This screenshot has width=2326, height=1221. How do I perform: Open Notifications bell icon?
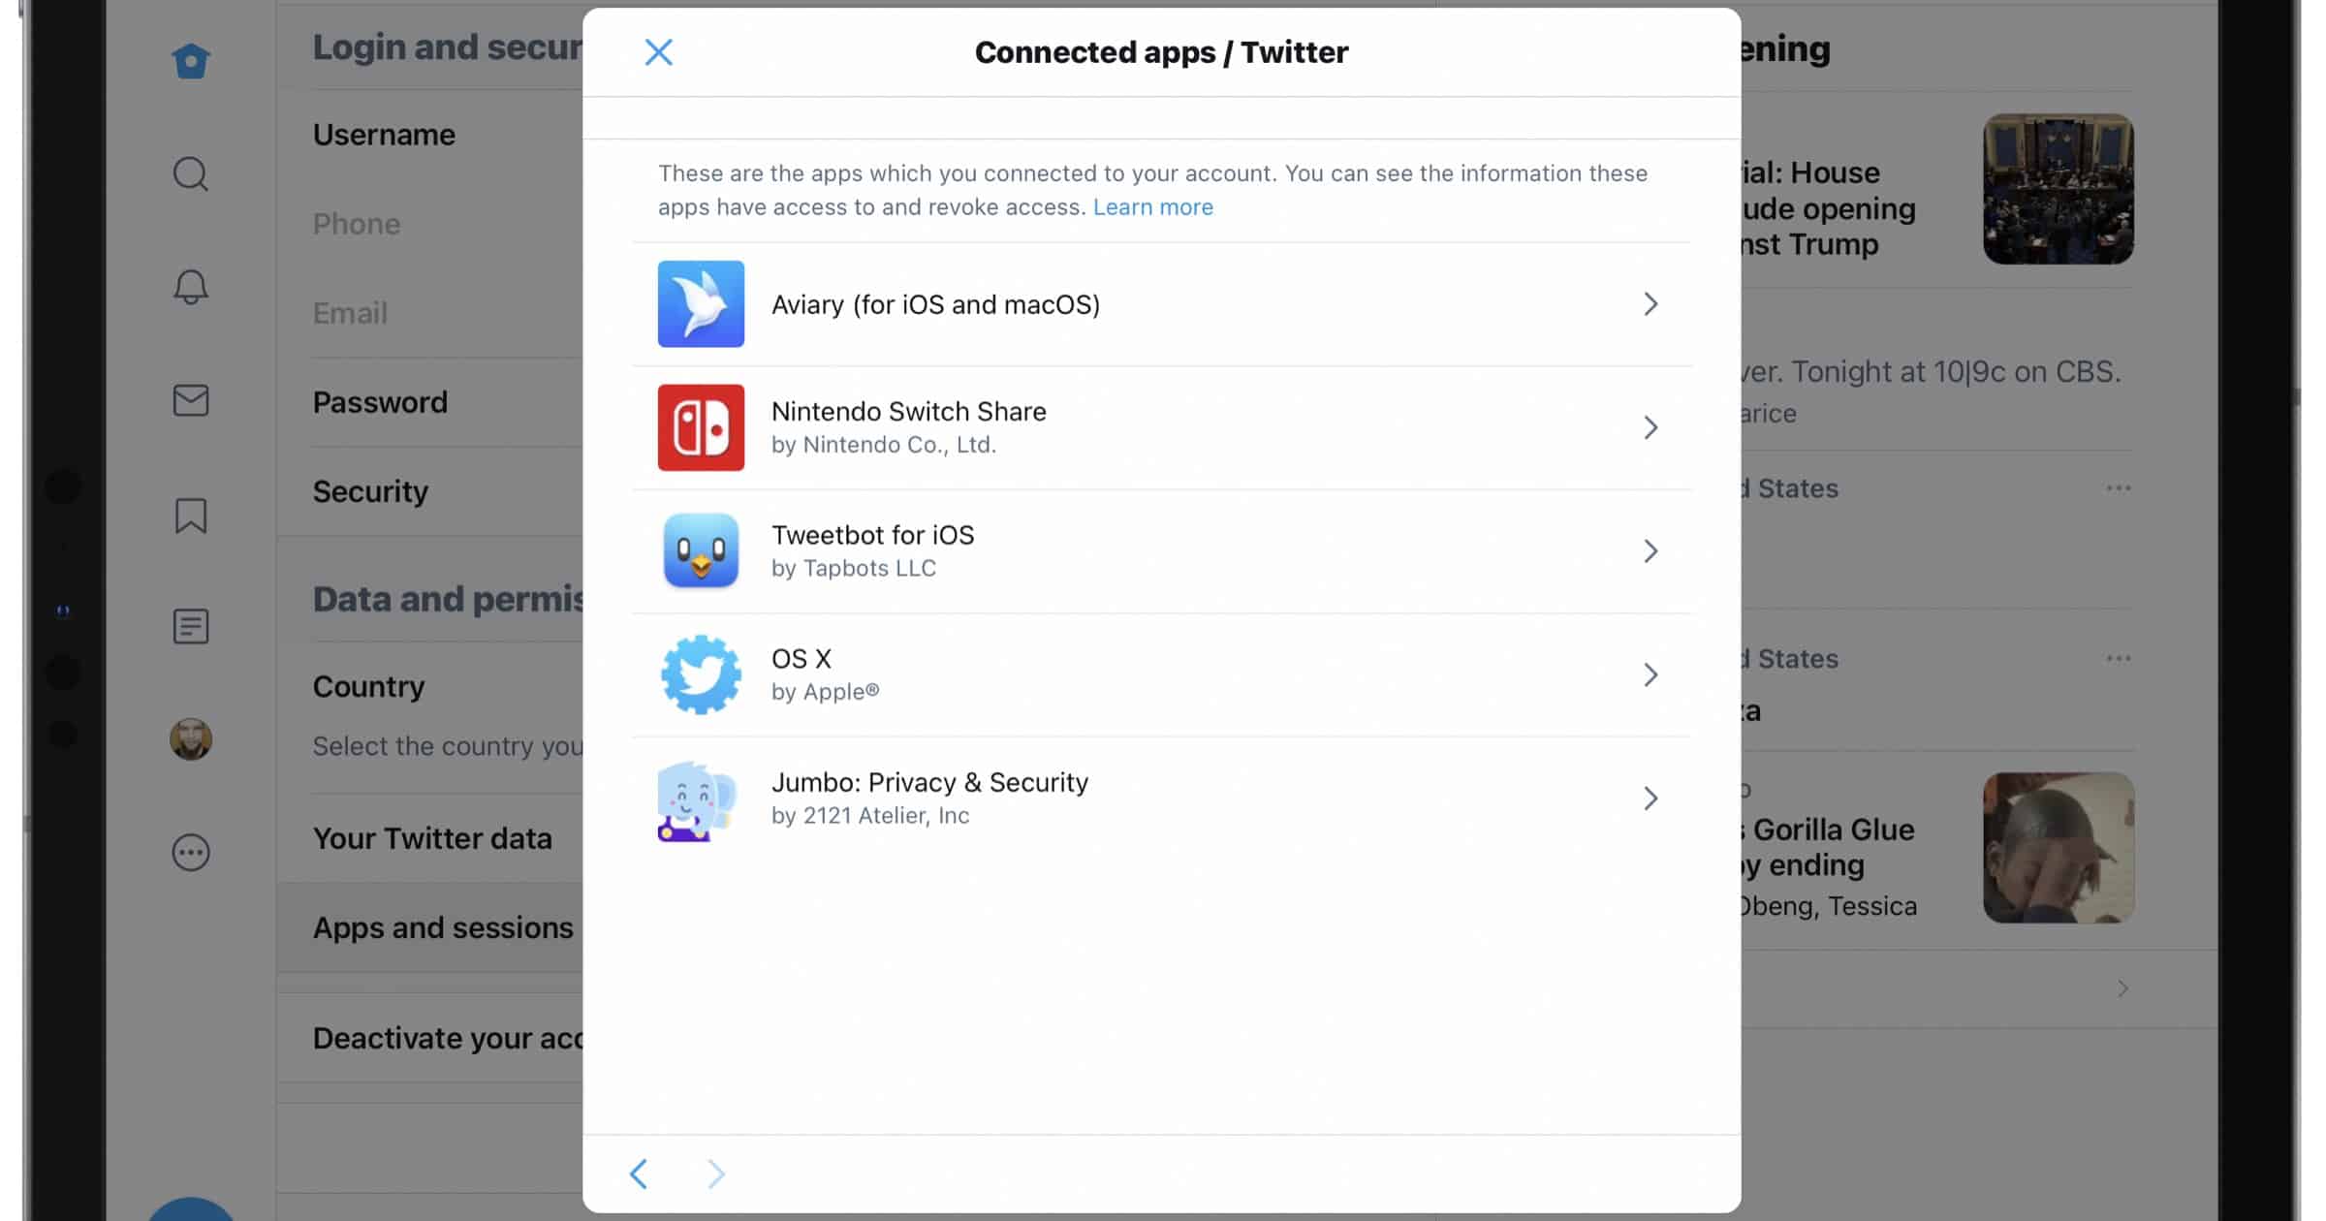pos(191,287)
